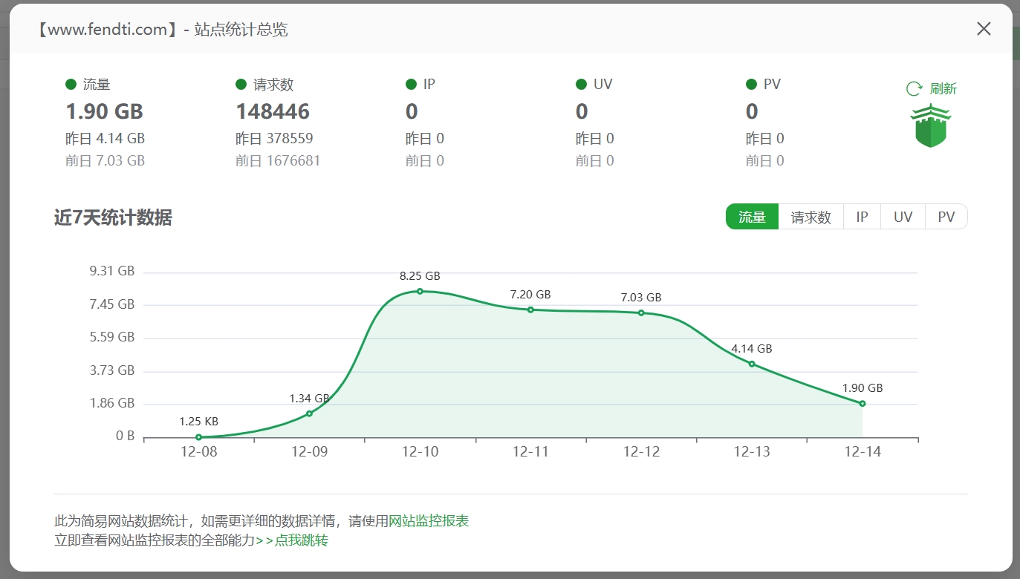
Task: Click the green dot beside 请求数
Action: point(241,85)
